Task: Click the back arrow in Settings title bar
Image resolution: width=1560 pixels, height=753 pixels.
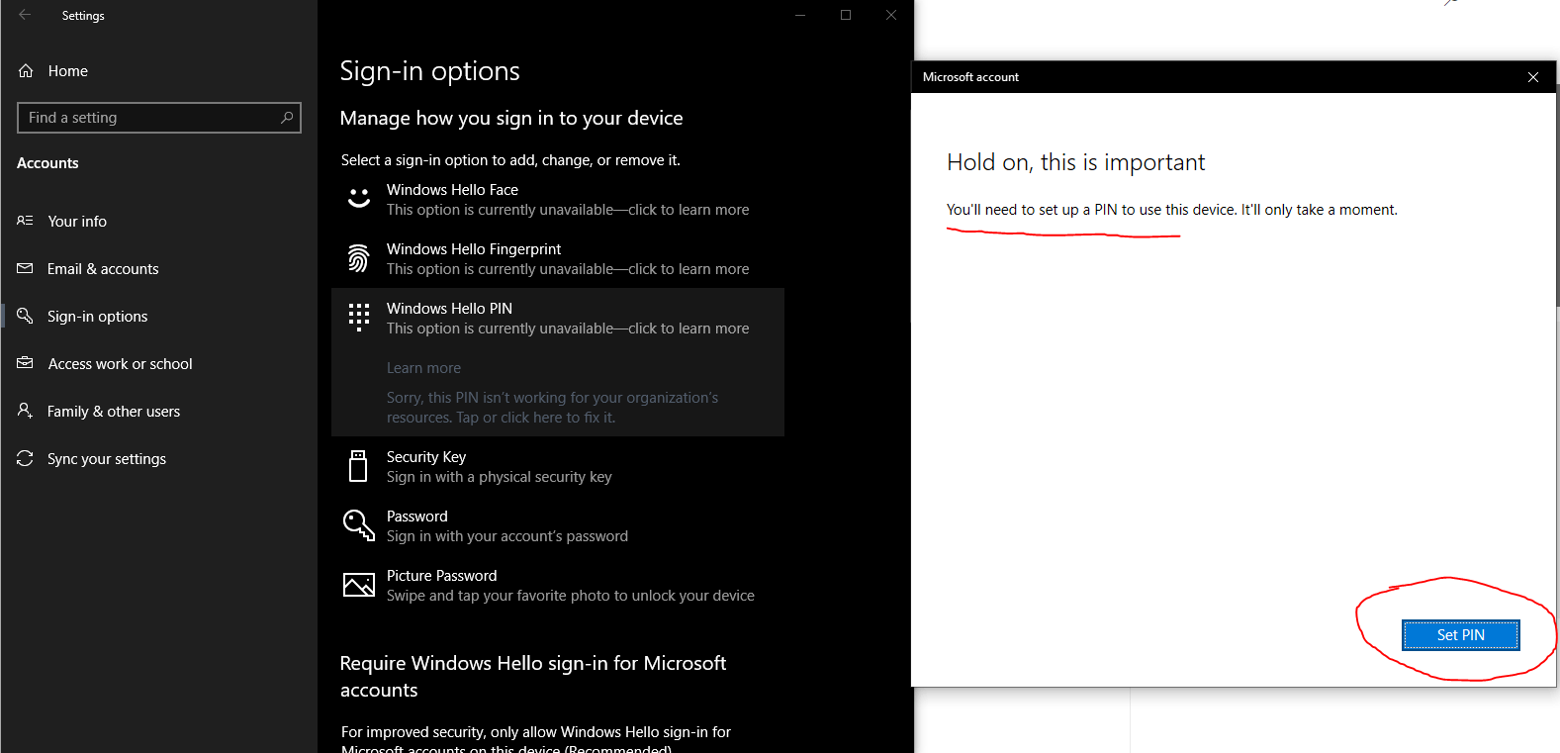Action: coord(25,15)
